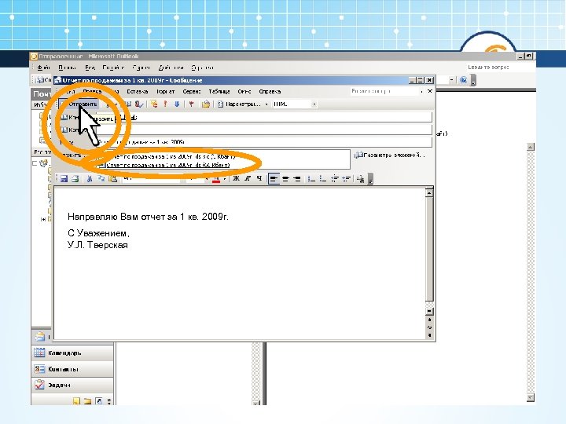The image size is (566, 424).
Task: Open the HTML message format dropdown
Action: tap(314, 104)
